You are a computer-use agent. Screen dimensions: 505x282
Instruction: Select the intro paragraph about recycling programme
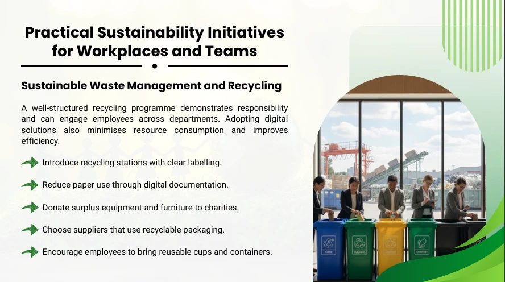(x=155, y=125)
